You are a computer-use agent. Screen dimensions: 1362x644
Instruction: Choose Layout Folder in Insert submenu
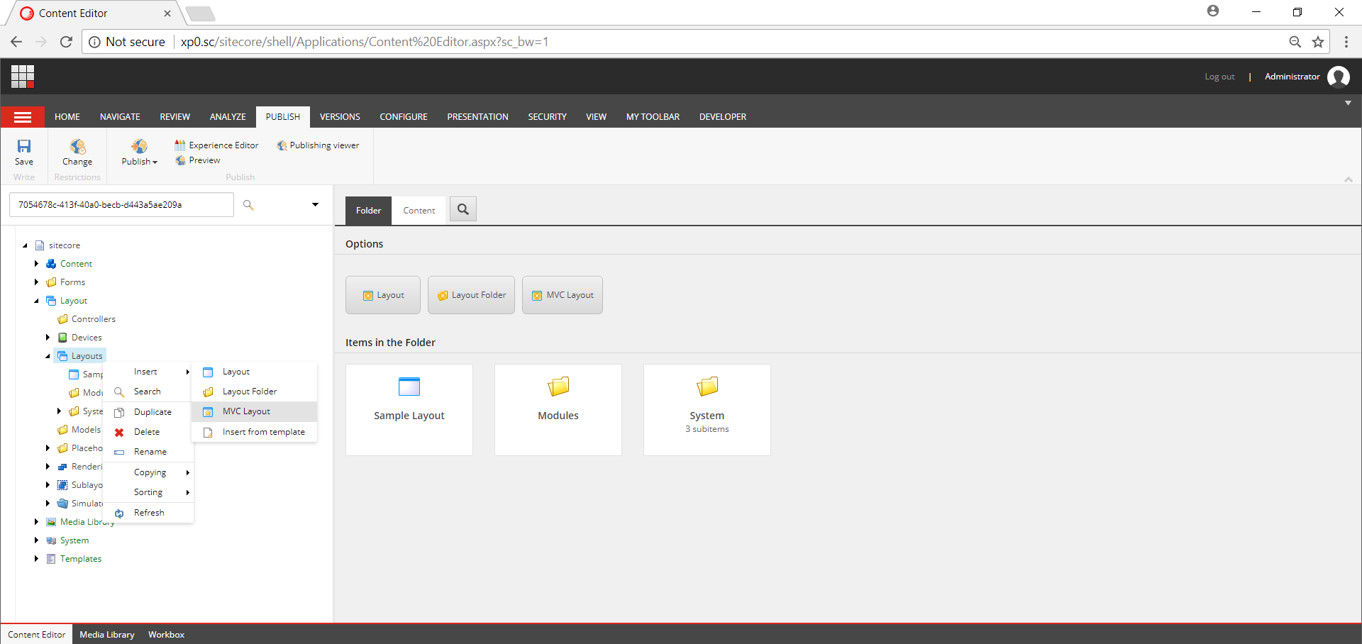tap(255, 392)
